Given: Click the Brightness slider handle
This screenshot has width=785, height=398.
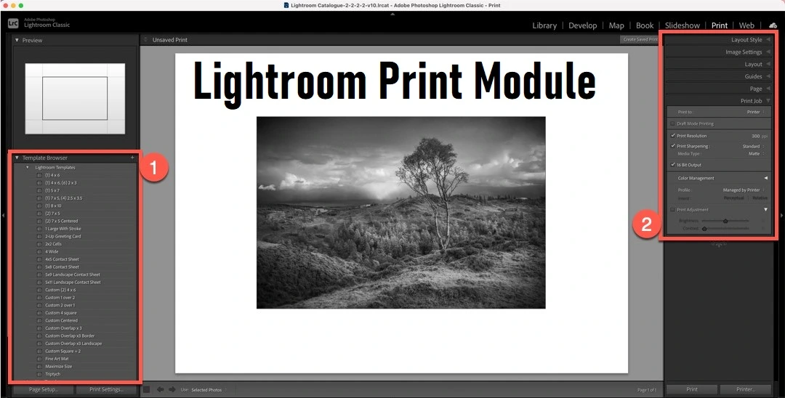Looking at the screenshot, I should pyautogui.click(x=725, y=221).
